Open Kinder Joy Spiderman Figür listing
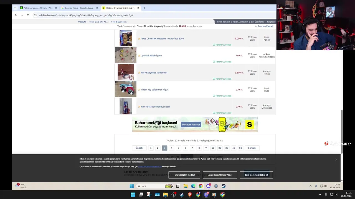Image resolution: width=355 pixels, height=199 pixels. tap(154, 90)
